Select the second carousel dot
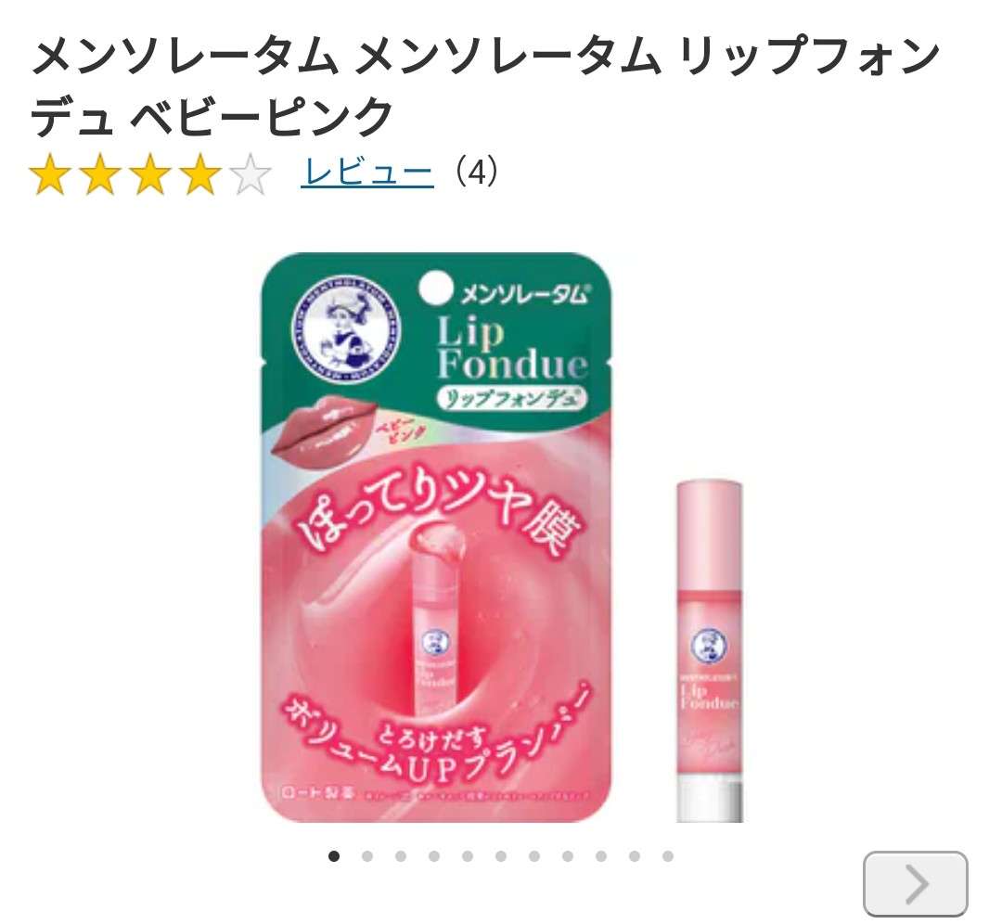Image resolution: width=1002 pixels, height=924 pixels. click(366, 856)
